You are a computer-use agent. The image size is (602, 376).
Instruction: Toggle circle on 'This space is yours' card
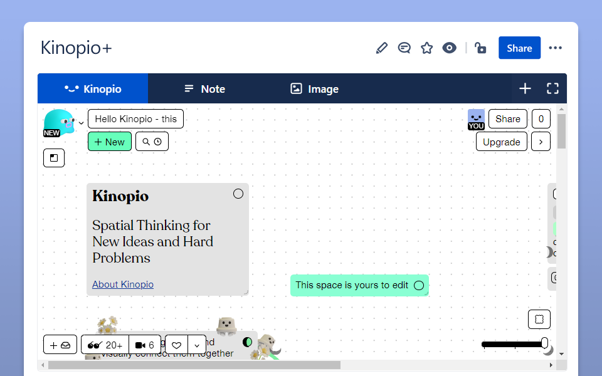[x=419, y=286]
